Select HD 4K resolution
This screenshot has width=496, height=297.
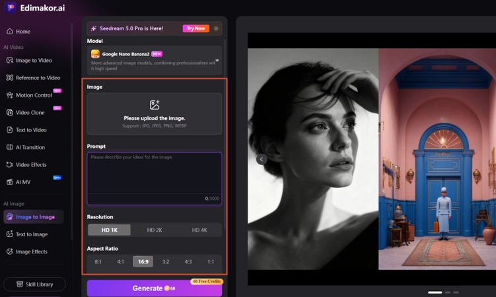(x=199, y=230)
